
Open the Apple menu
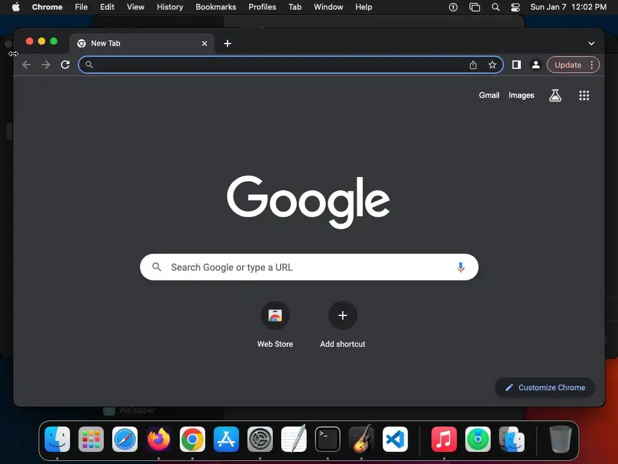(x=16, y=7)
